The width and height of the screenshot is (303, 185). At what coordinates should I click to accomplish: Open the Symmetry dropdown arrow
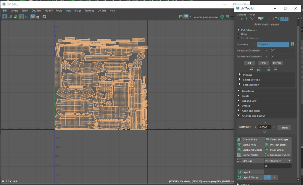coord(254,44)
